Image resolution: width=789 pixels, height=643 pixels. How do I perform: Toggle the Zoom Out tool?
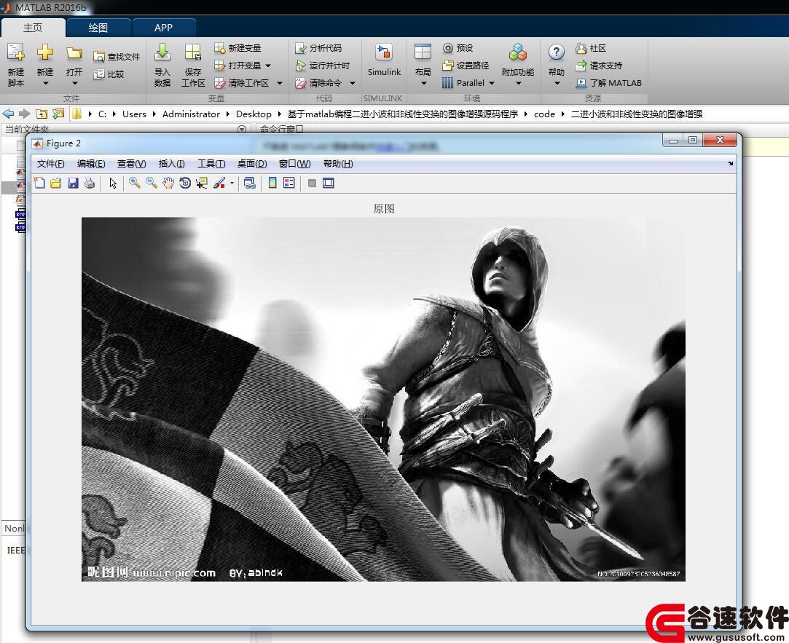(x=152, y=183)
